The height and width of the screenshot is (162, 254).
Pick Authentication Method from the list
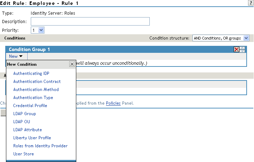click(36, 90)
